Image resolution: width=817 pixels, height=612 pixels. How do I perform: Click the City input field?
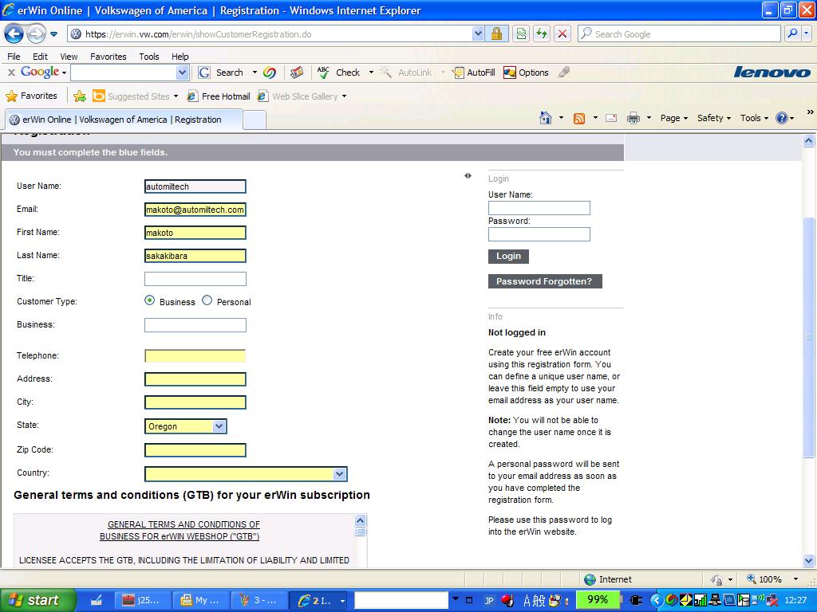195,402
